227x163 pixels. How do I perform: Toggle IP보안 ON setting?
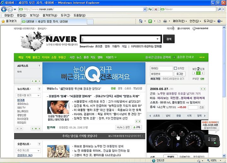[202, 79]
